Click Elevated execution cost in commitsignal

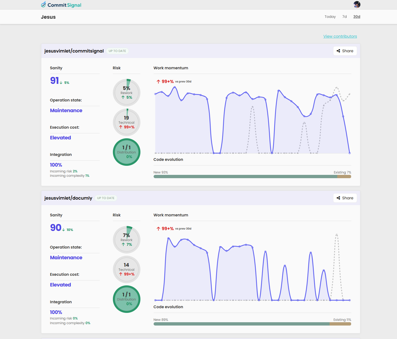pyautogui.click(x=61, y=138)
